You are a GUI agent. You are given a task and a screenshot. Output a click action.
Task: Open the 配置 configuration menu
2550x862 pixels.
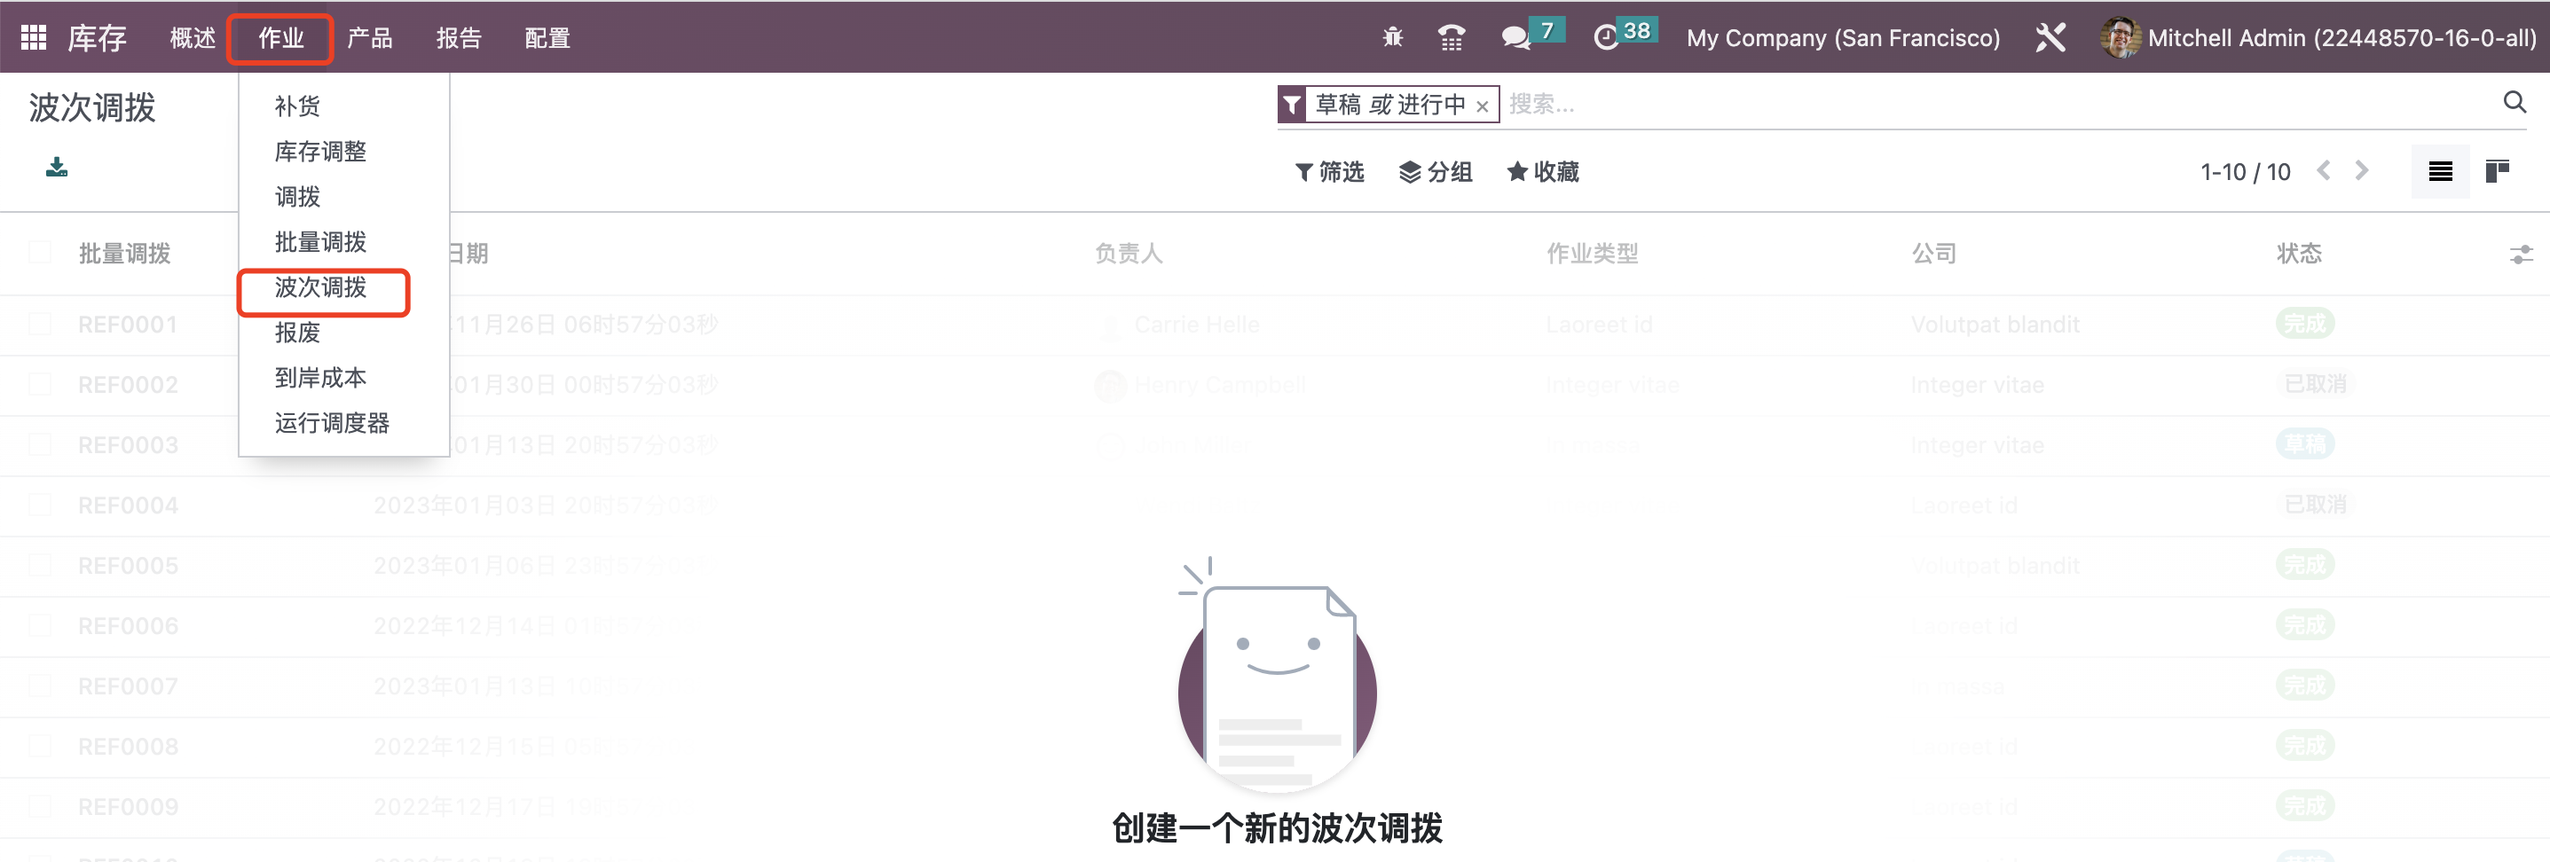(547, 37)
